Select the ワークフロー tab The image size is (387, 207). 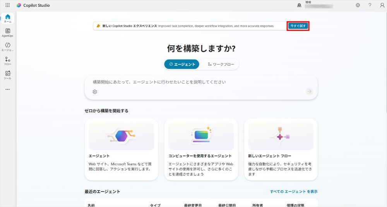coord(221,64)
